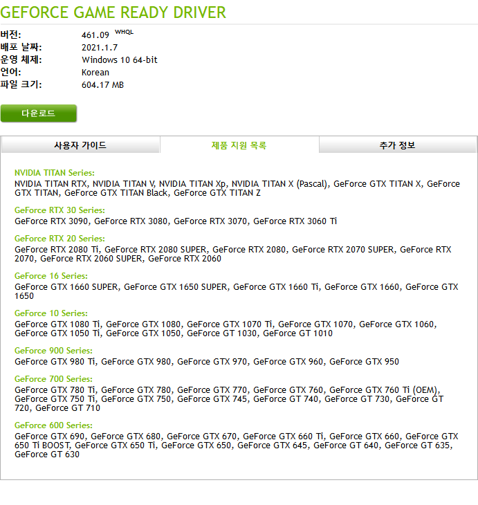
Task: Click the 배포 날짜: label
Action: pos(21,47)
